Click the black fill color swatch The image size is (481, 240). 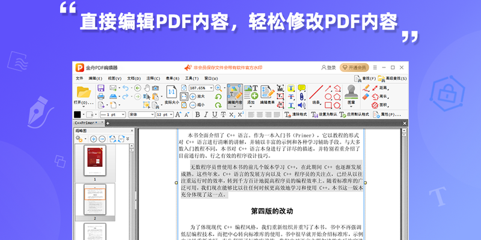click(78, 115)
